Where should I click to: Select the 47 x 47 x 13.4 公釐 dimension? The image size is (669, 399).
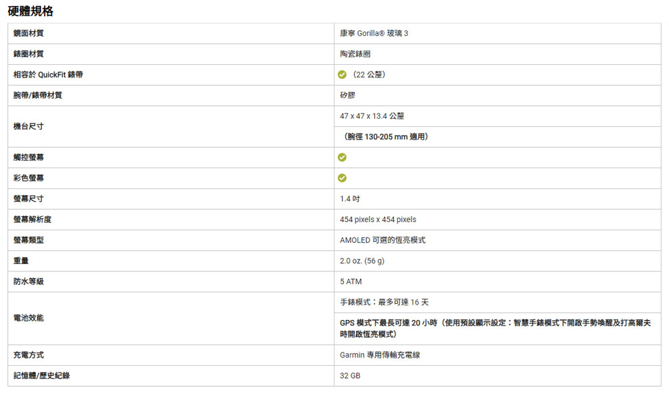coord(372,116)
